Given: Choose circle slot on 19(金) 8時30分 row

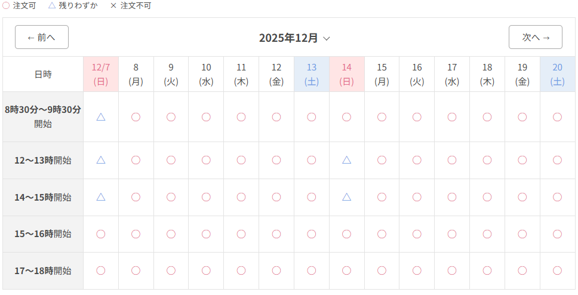Looking at the screenshot, I should pyautogui.click(x=522, y=117).
